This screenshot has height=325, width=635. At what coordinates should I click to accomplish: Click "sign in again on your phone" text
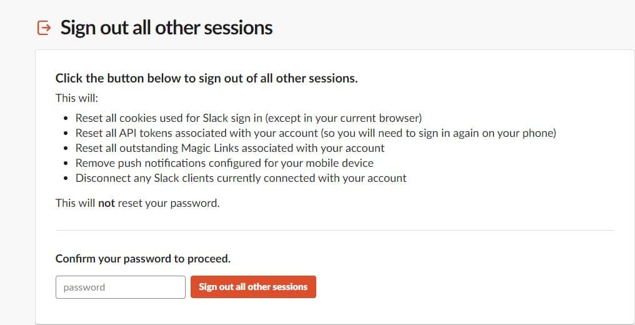pyautogui.click(x=489, y=133)
